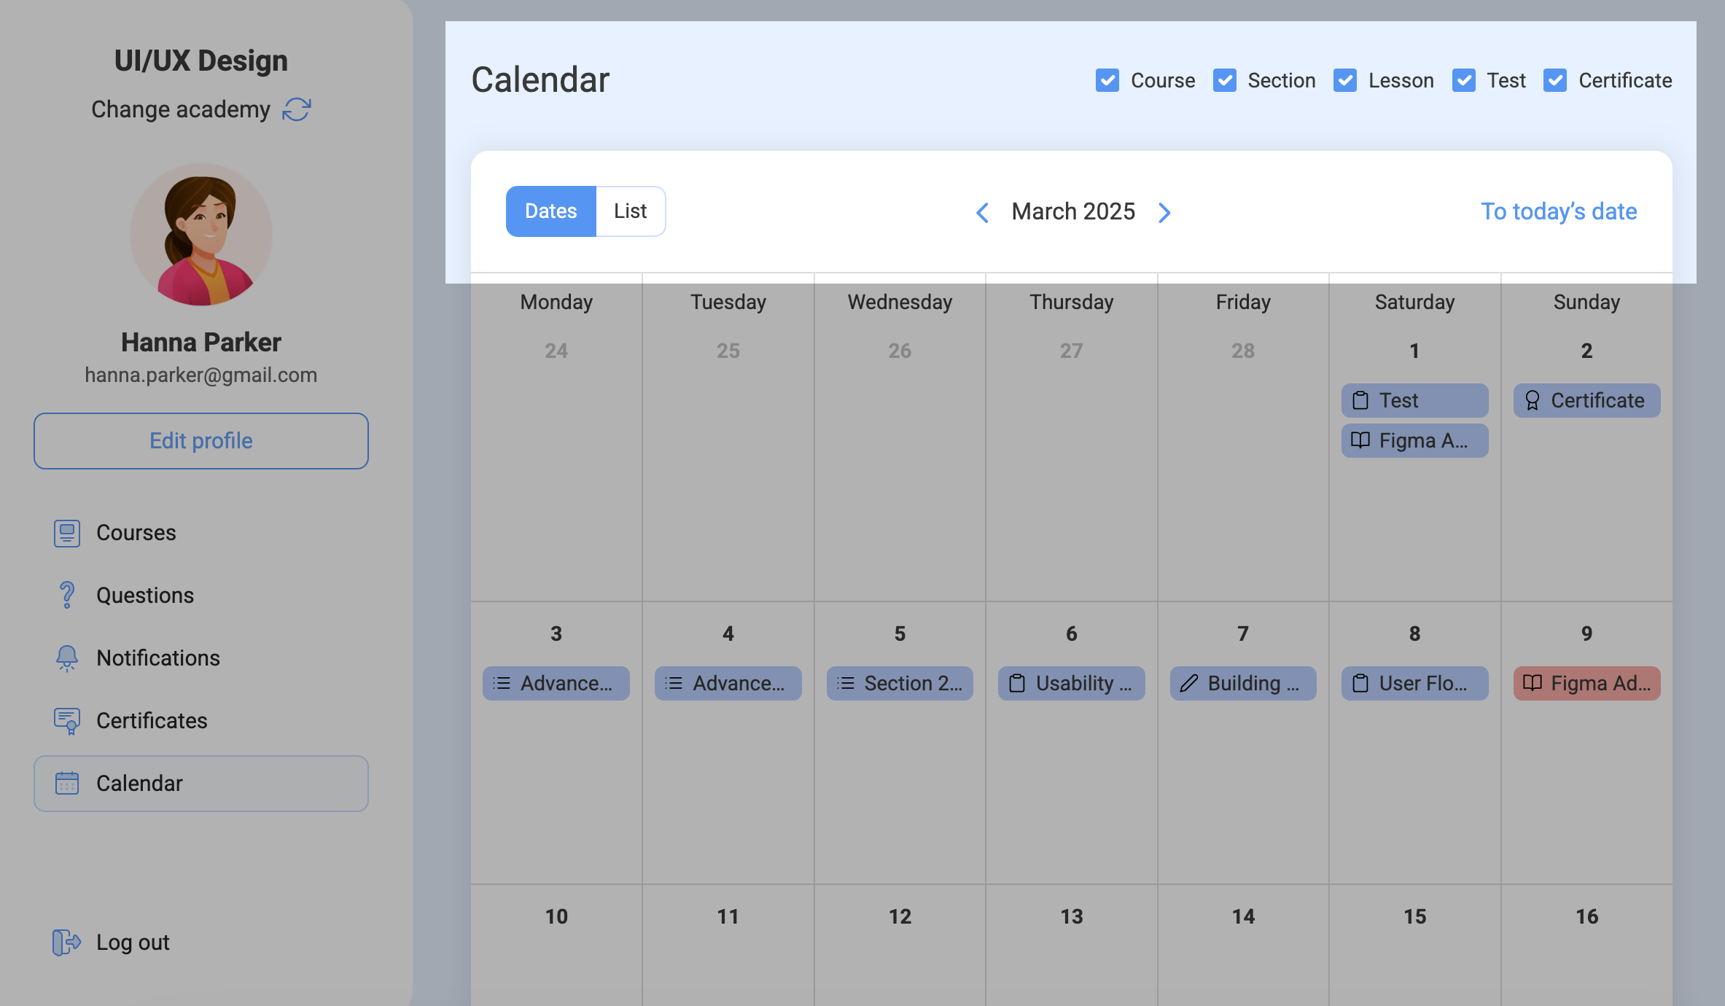Screen dimensions: 1725x1006
Task: Click Hanna Parker's profile avatar
Action: pyautogui.click(x=201, y=234)
